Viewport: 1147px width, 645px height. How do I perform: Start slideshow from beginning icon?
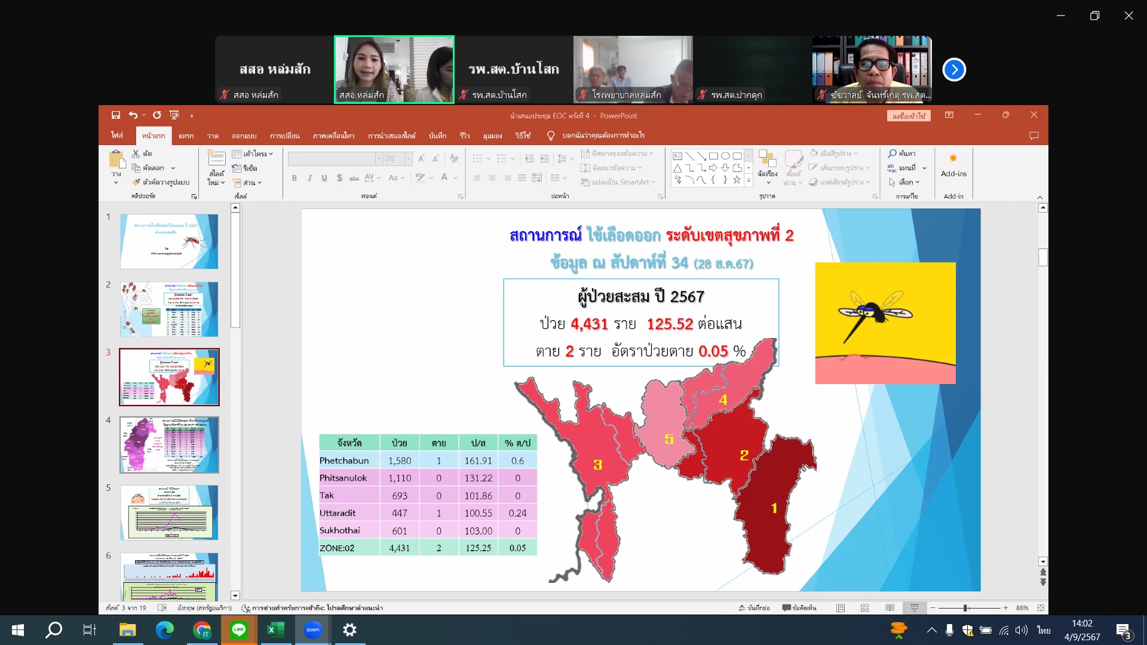point(174,115)
